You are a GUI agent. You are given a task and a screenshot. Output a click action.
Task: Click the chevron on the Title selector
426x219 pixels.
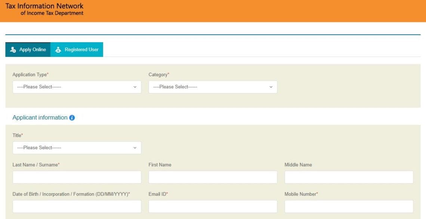click(135, 148)
